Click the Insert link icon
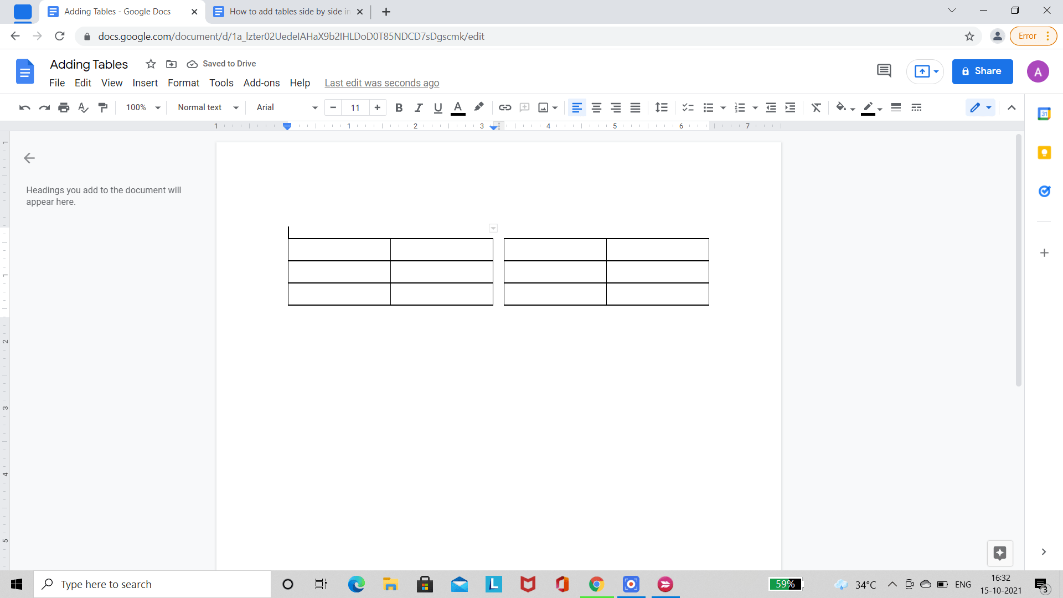The height and width of the screenshot is (598, 1063). tap(504, 107)
